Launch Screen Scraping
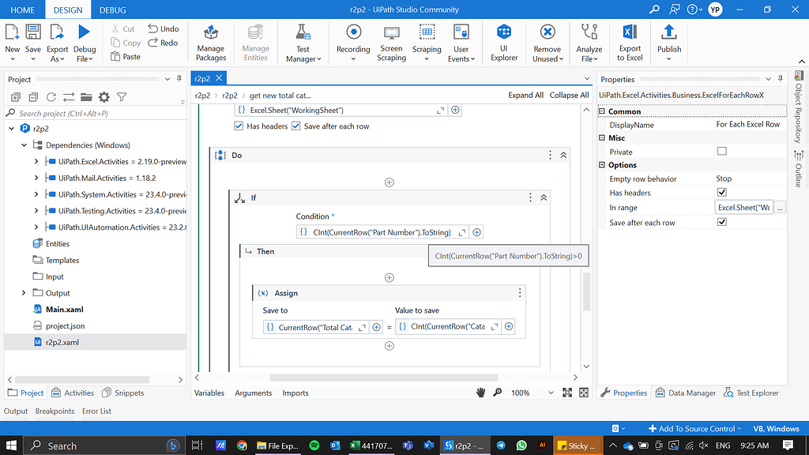This screenshot has height=455, width=809. coord(391,43)
